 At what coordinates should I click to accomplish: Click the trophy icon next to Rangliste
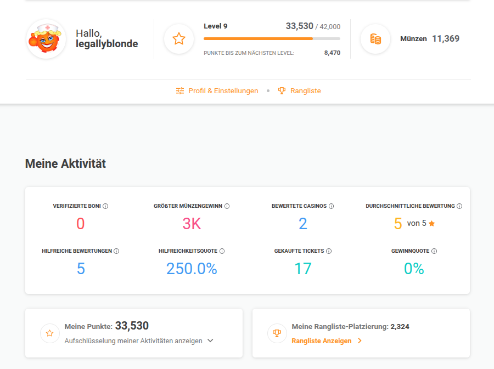(282, 91)
